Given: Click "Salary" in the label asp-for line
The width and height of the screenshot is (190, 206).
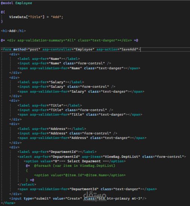Looking at the screenshot, I should [x=57, y=82].
